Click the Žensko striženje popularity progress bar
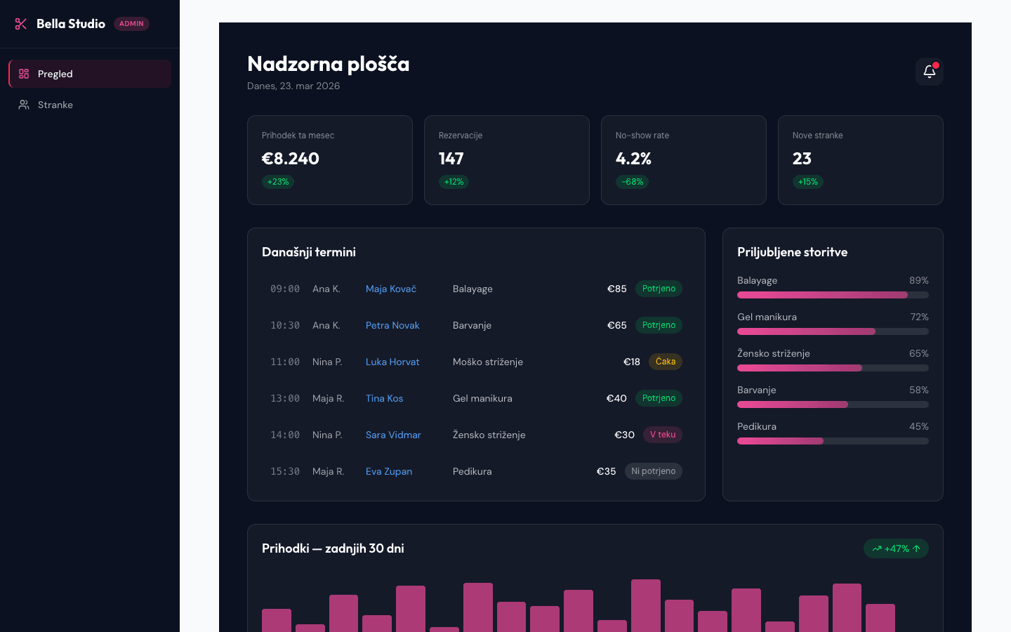The height and width of the screenshot is (632, 1011). (x=833, y=368)
